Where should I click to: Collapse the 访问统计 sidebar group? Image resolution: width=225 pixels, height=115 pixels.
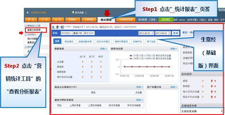[26, 34]
